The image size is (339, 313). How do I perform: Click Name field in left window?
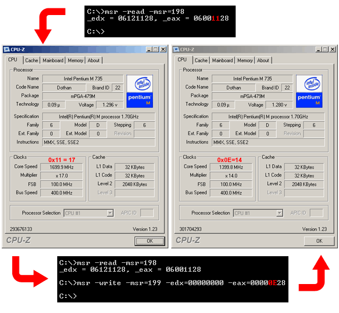(x=83, y=79)
